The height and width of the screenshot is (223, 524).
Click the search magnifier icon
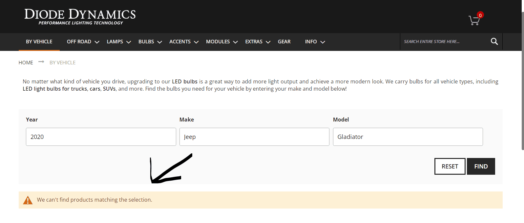pyautogui.click(x=494, y=41)
